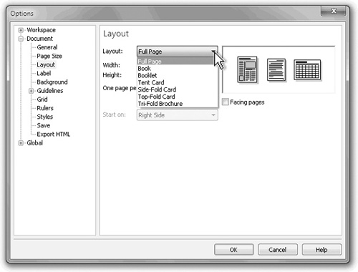The width and height of the screenshot is (358, 272).
Task: Select Top-Fold Card in the dropdown
Action: click(x=156, y=97)
